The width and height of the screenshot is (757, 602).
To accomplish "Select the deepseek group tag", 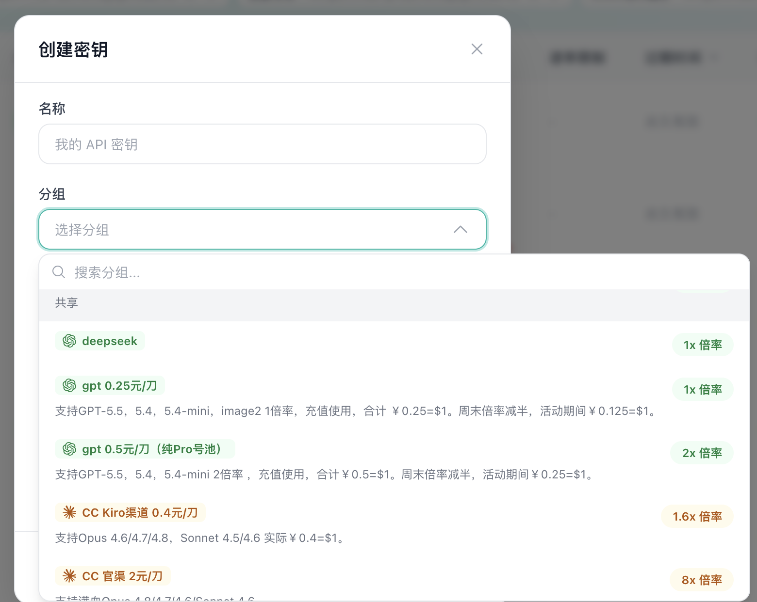I will pyautogui.click(x=100, y=341).
